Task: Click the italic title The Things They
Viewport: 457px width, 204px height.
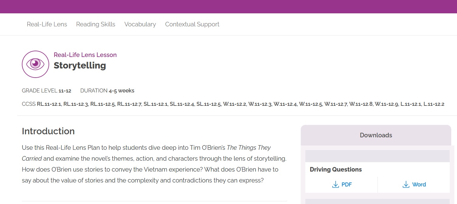Action: coord(249,148)
